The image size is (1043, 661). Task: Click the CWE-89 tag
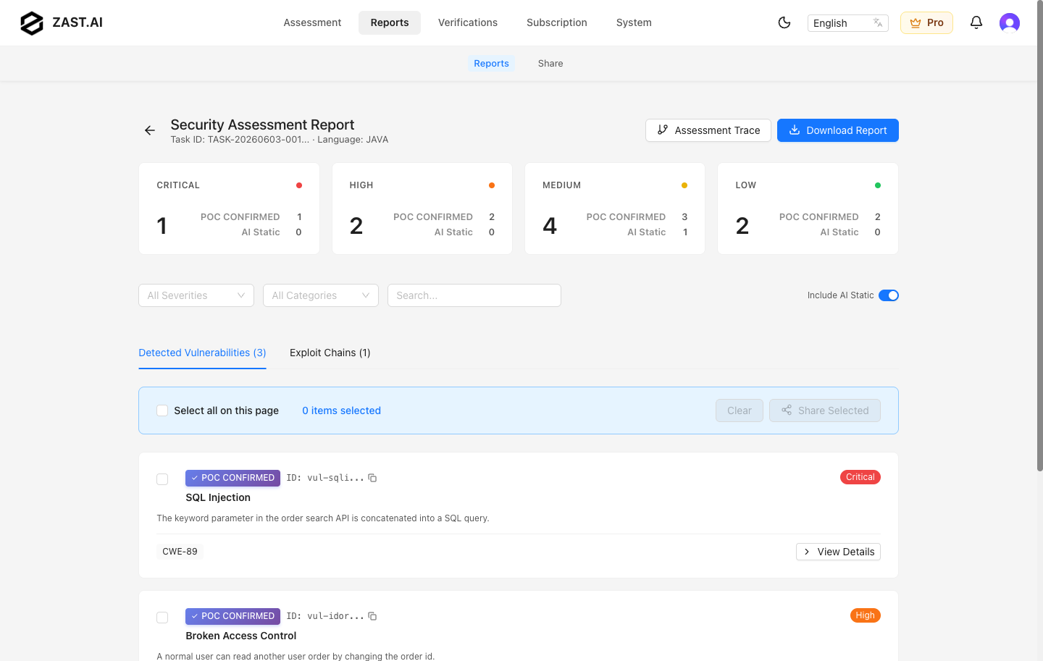tap(180, 552)
